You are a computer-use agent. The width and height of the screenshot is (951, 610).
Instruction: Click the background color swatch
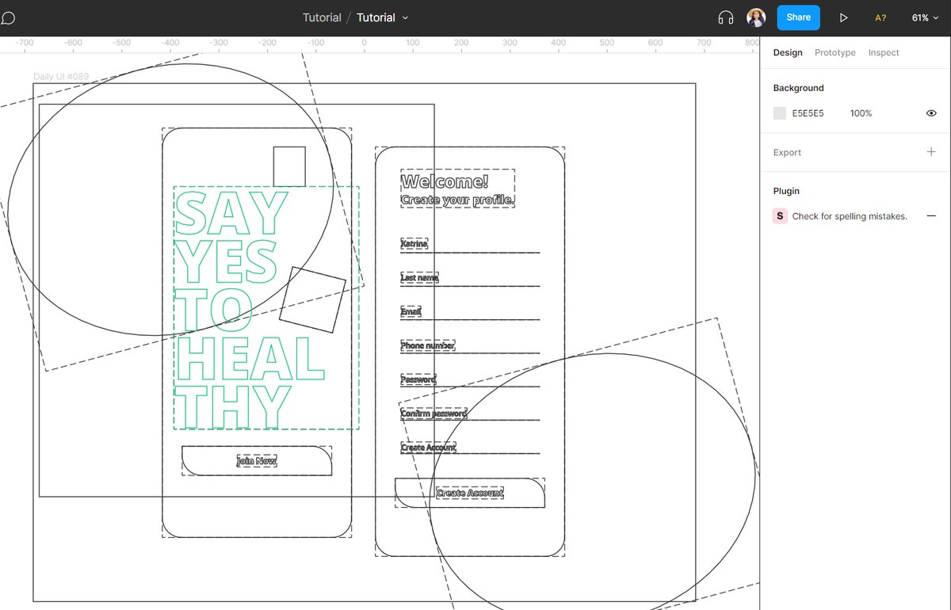[780, 113]
